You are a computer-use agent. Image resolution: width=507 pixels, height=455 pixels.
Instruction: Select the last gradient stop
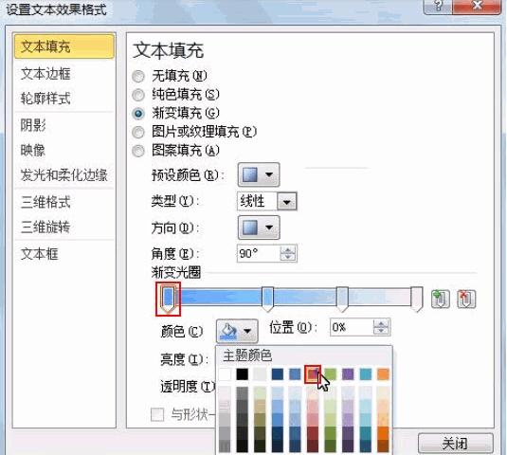point(417,300)
